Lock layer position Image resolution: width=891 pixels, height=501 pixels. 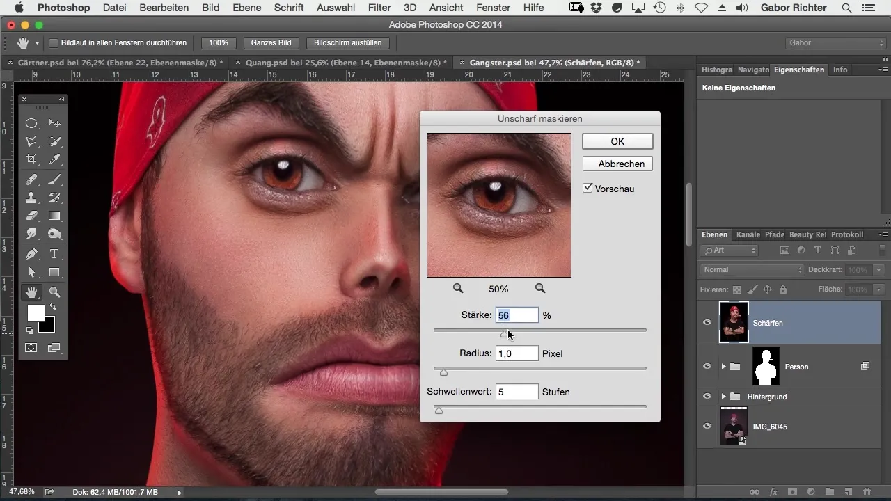pos(768,289)
